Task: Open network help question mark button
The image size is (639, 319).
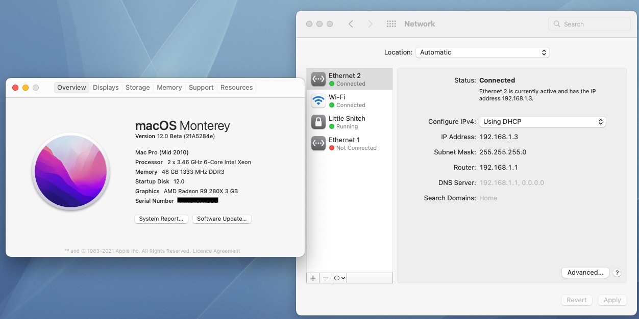Action: pos(617,273)
